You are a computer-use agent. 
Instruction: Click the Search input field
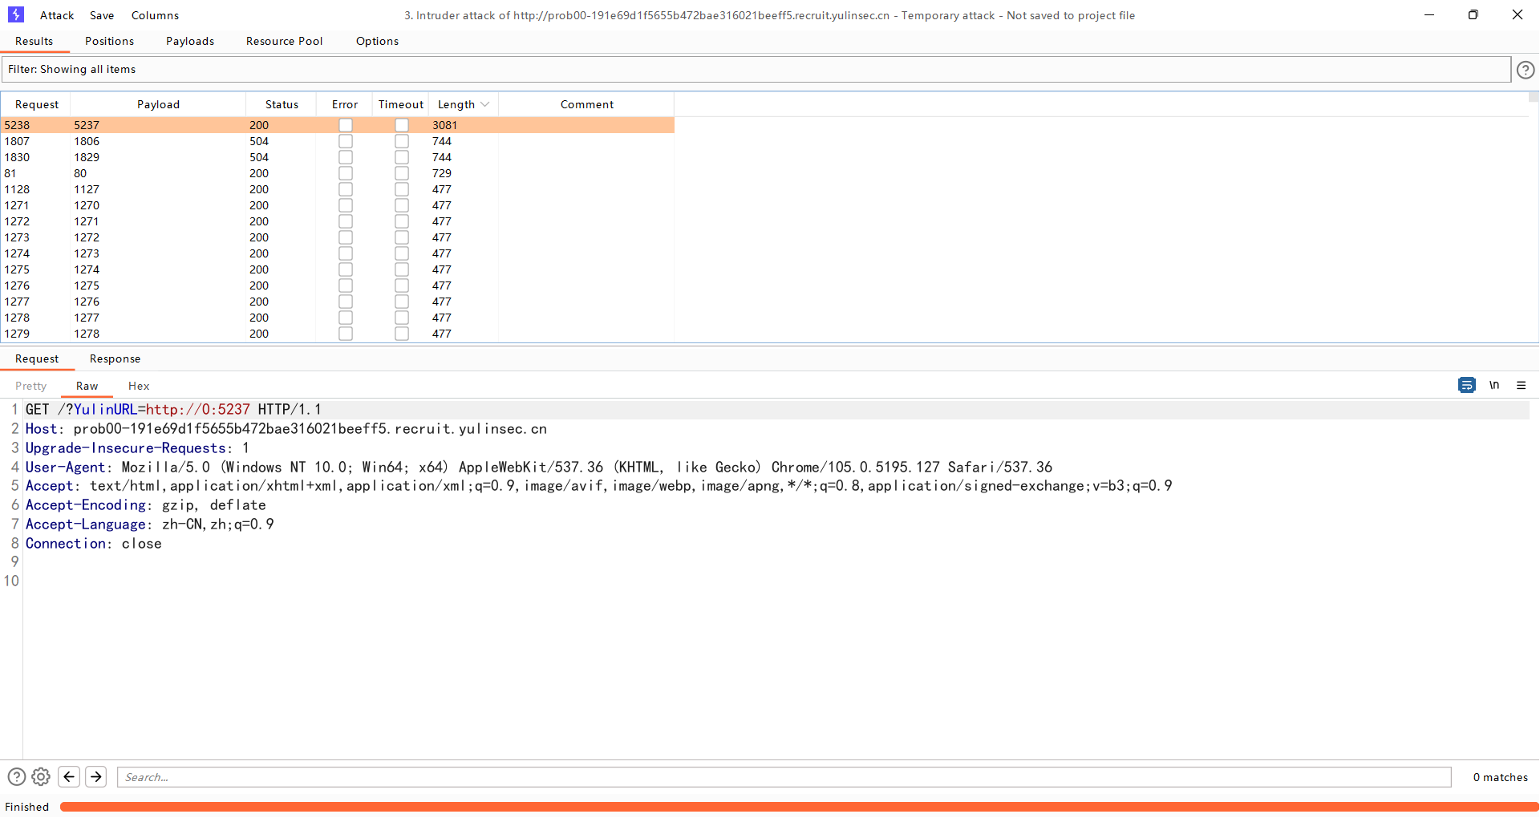tap(784, 776)
